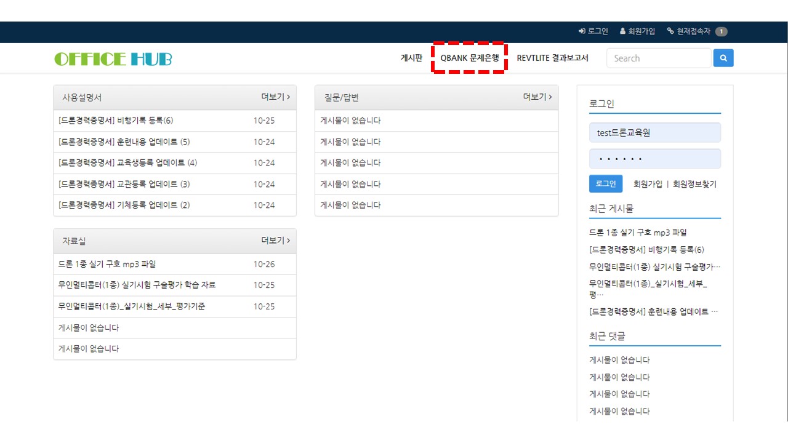The width and height of the screenshot is (788, 443).
Task: Open 교관등록 업데이트 (3) post
Action: [x=124, y=184]
